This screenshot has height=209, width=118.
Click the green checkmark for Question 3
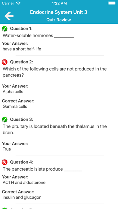[x=5, y=120]
